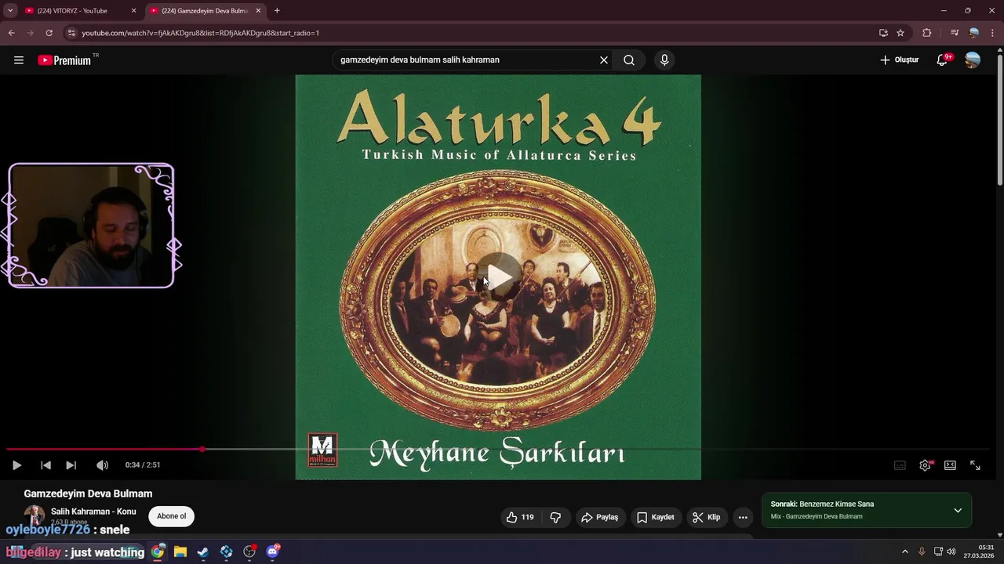Expand the Sonraki playlist panel chevron

point(958,511)
